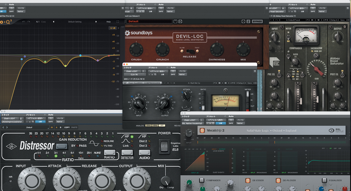Click the Devil-Loc info icon
This screenshot has width=351, height=191.
(248, 22)
